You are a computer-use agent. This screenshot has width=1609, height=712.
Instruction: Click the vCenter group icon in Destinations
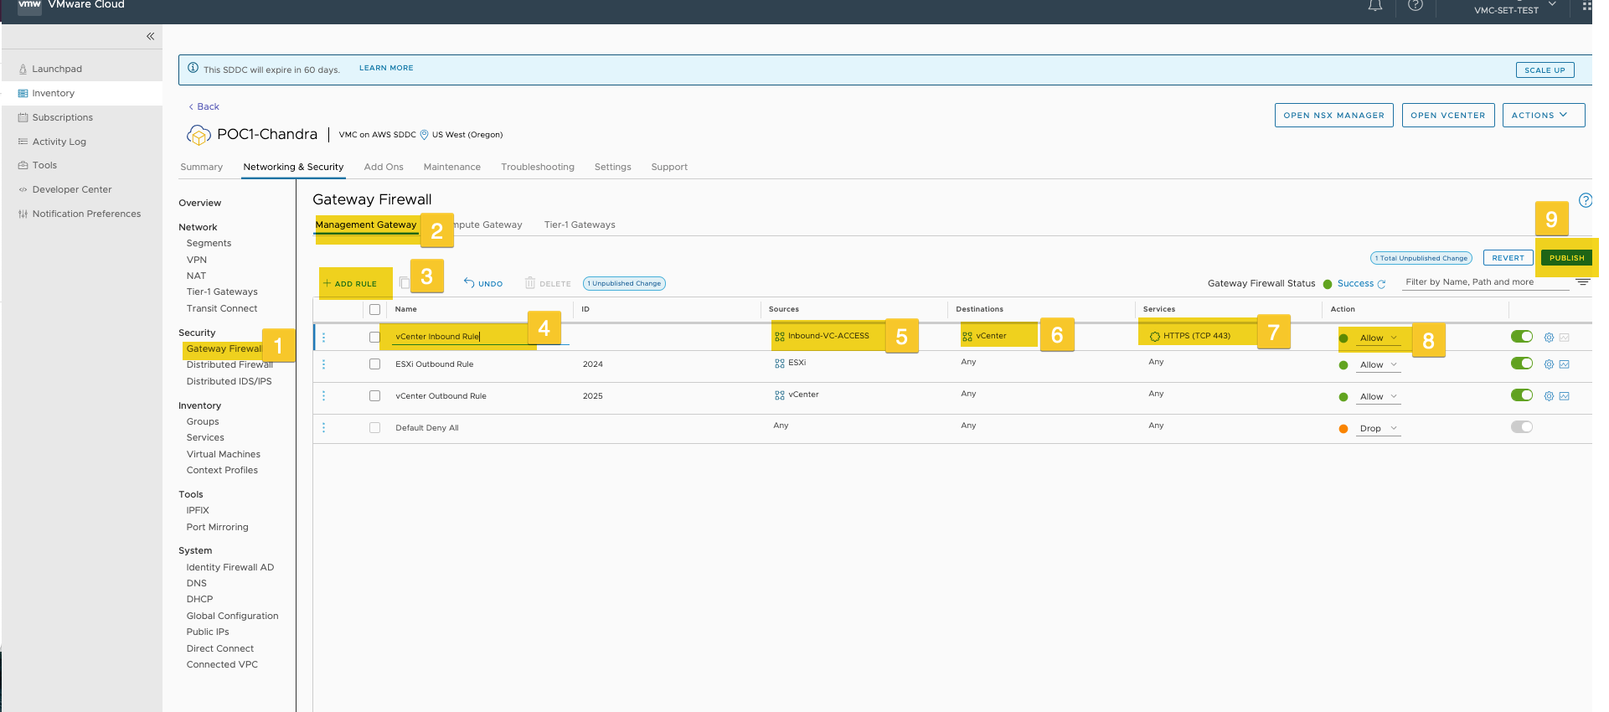pos(967,336)
